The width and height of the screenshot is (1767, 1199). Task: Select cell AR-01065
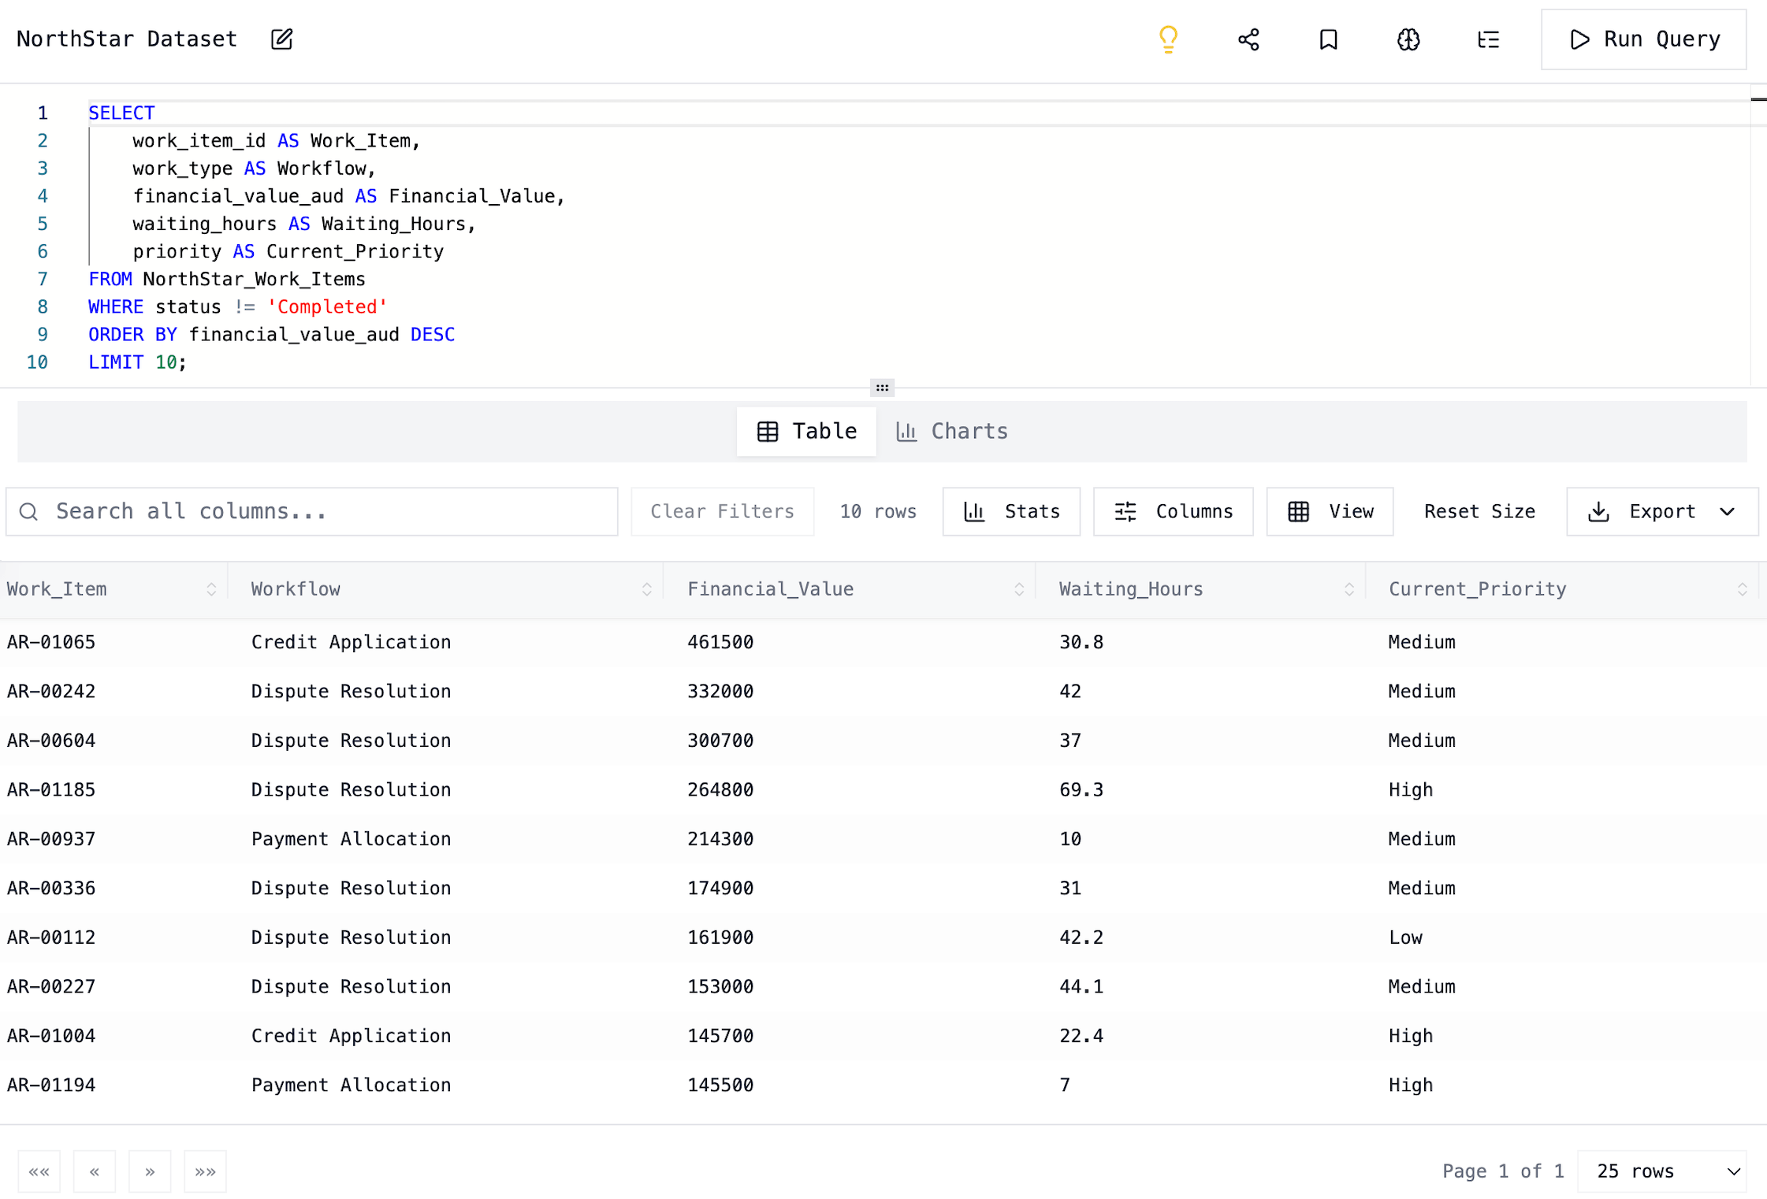(x=51, y=642)
